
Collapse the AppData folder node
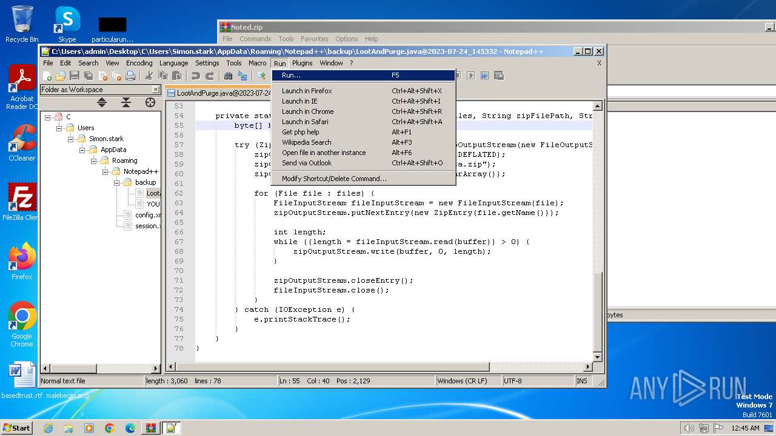[82, 150]
